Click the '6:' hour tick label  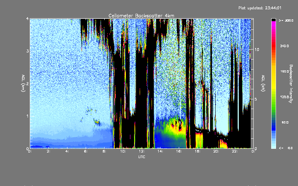coord(86,151)
